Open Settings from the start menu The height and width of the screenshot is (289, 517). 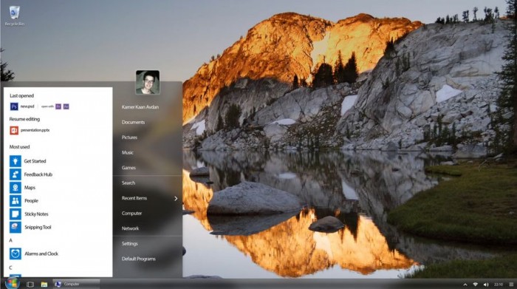coord(129,243)
